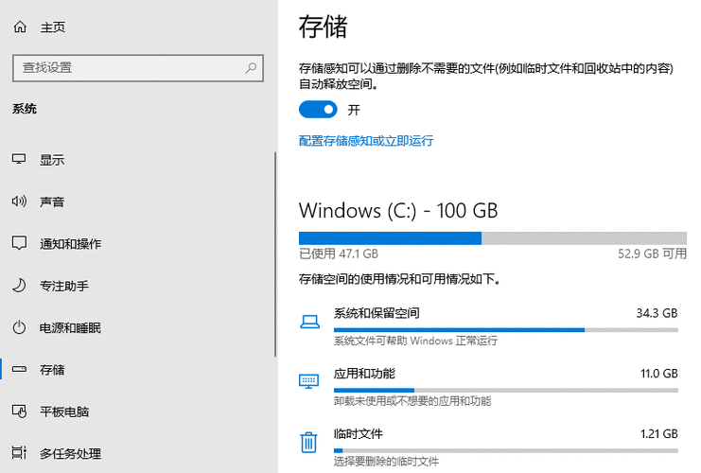Click the Home (主页) house icon
Image resolution: width=701 pixels, height=473 pixels.
pyautogui.click(x=20, y=27)
